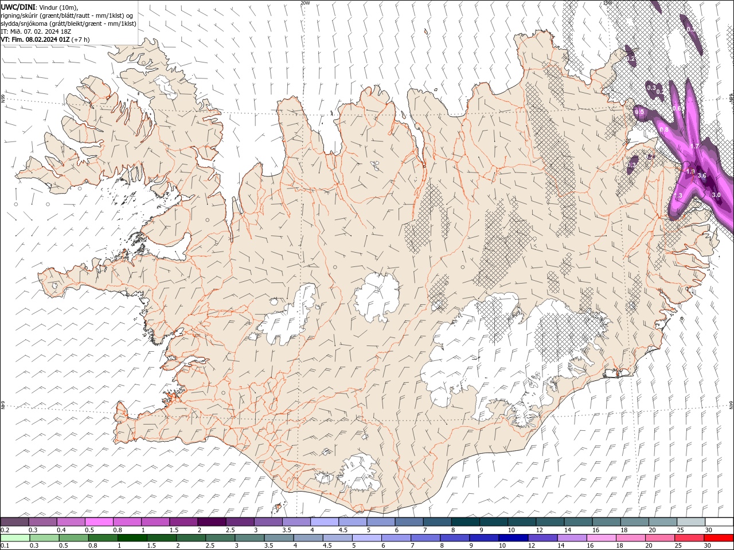Image resolution: width=734 pixels, height=550 pixels.
Task: Click the precipitation value label "3.6"
Action: (x=701, y=176)
